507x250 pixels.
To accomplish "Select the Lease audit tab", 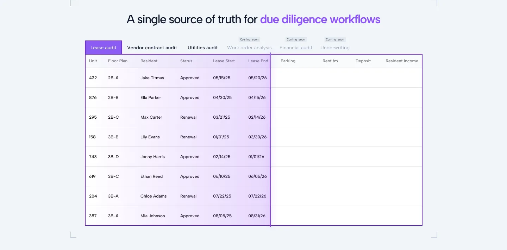I will (104, 48).
